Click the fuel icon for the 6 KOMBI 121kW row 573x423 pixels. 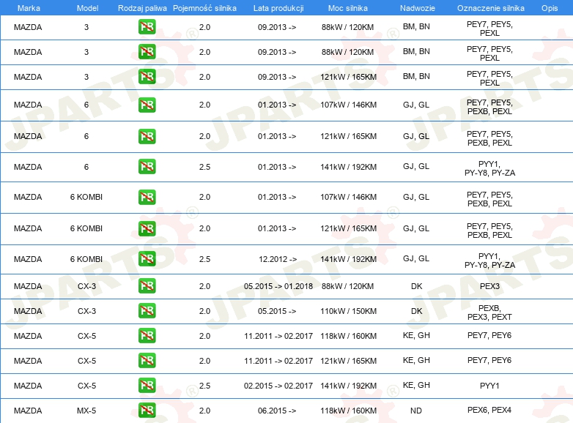147,228
